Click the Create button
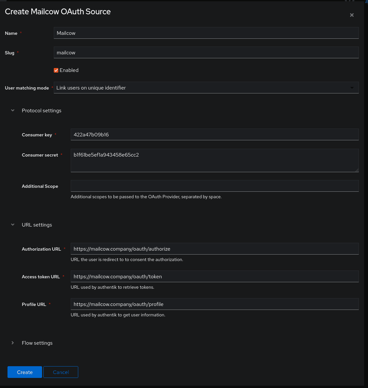This screenshot has width=368, height=388. tap(25, 372)
